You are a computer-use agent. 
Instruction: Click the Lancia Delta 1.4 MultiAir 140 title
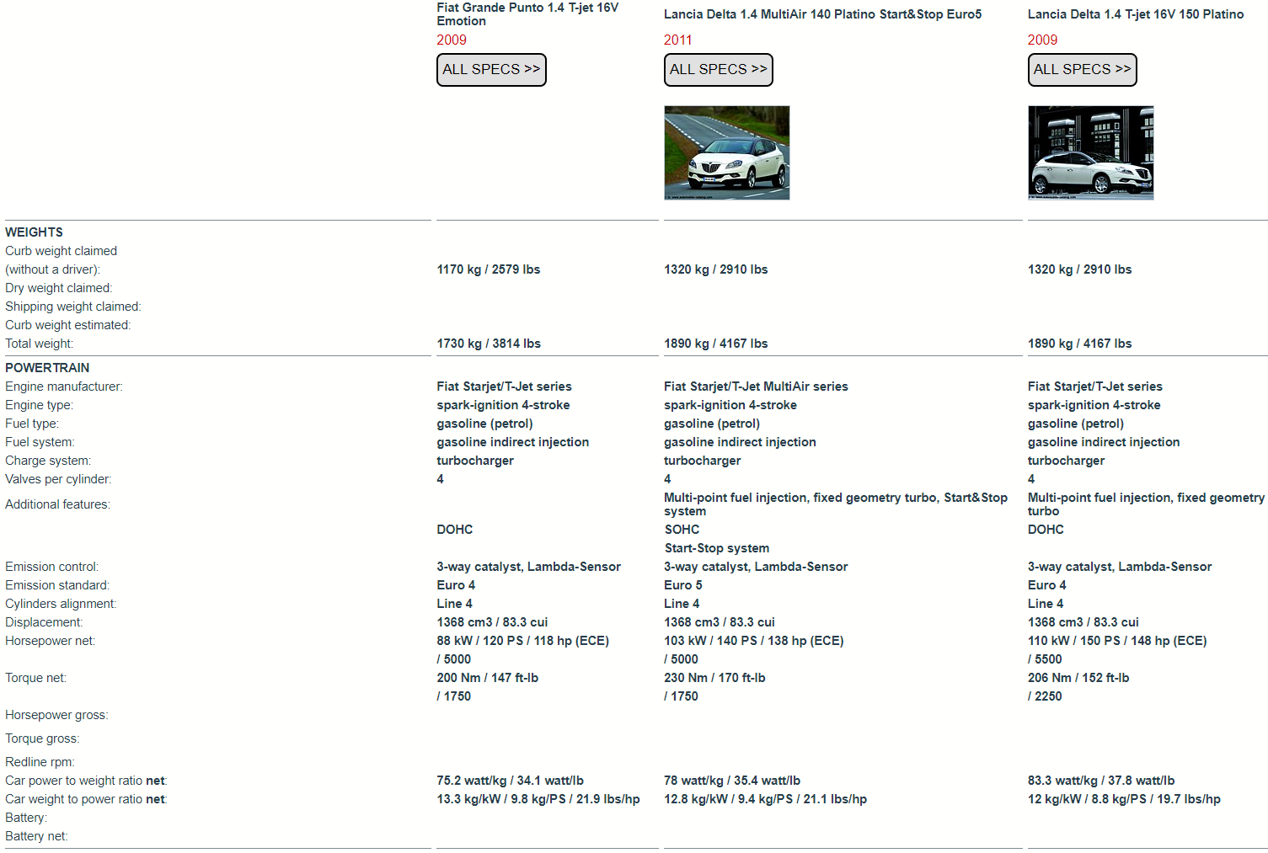tap(822, 14)
